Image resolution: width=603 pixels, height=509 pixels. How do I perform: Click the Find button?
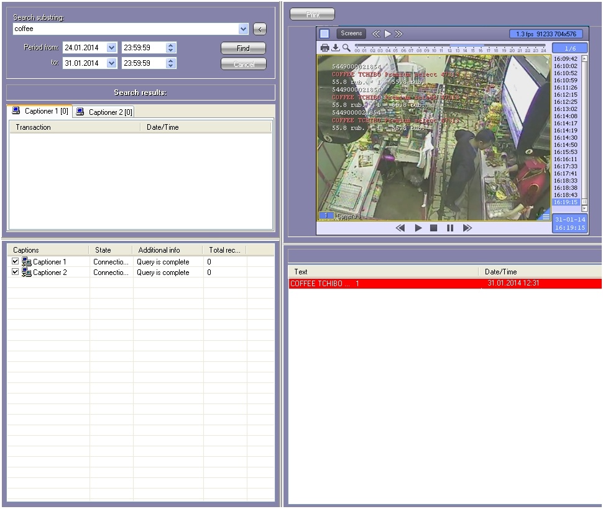243,48
